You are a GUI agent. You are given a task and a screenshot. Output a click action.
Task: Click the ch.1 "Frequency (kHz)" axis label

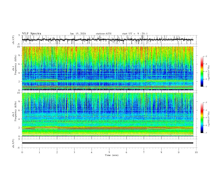click(x=15, y=65)
